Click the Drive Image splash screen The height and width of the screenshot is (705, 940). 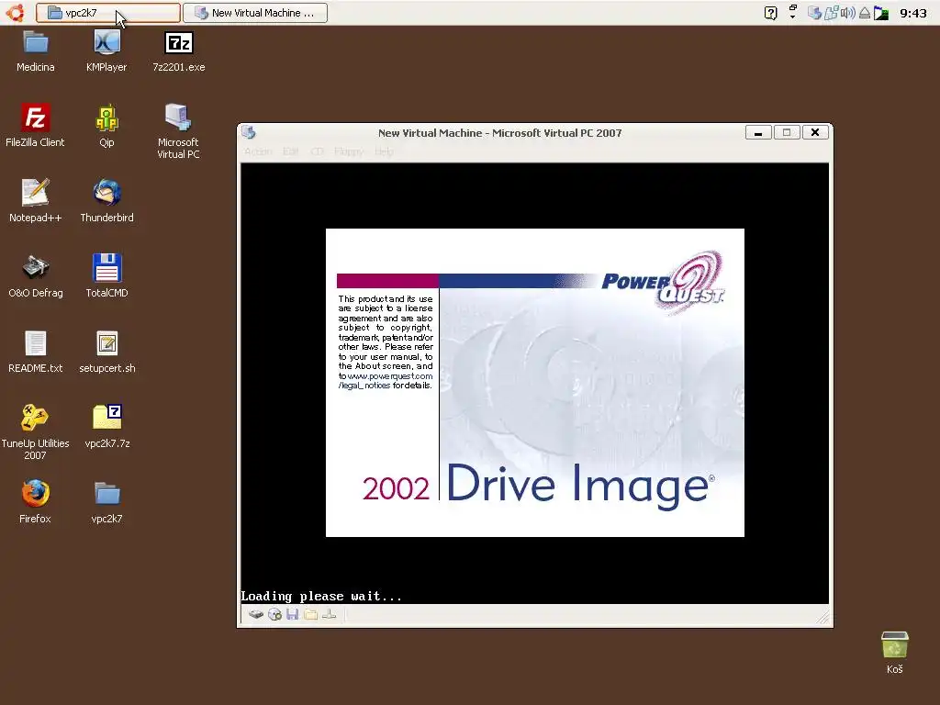[x=535, y=383]
